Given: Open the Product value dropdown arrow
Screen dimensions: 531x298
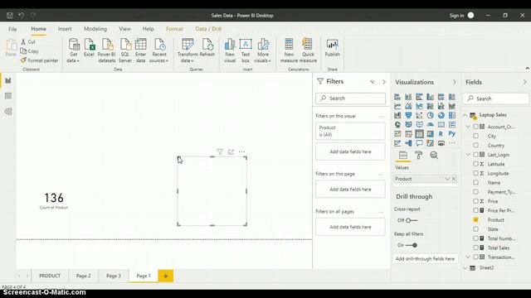Looking at the screenshot, I should point(447,179).
